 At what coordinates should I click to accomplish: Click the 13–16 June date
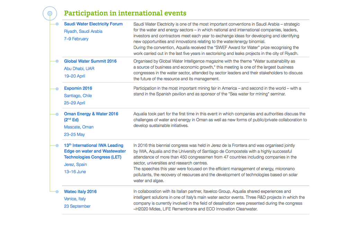point(75,172)
